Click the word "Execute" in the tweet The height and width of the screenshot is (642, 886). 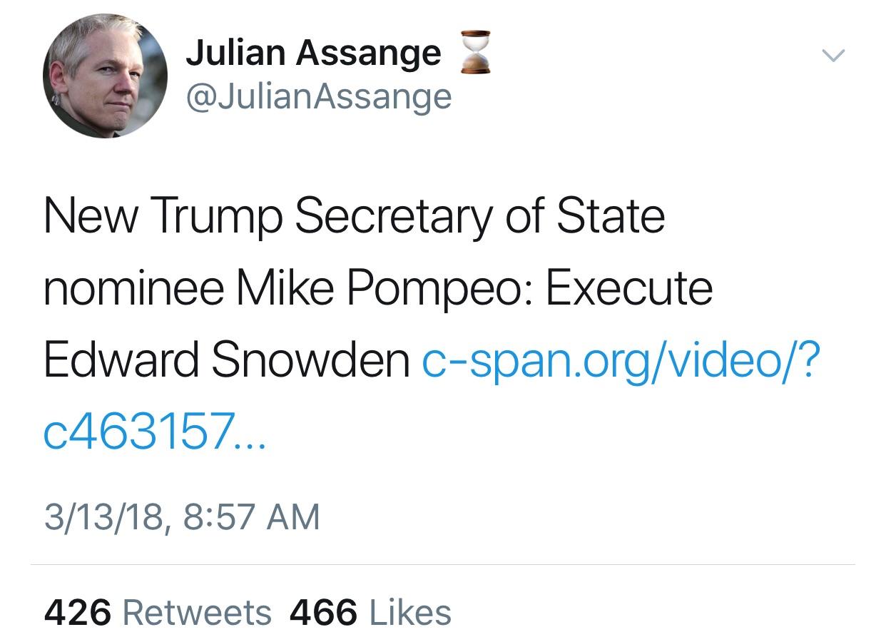(x=629, y=289)
